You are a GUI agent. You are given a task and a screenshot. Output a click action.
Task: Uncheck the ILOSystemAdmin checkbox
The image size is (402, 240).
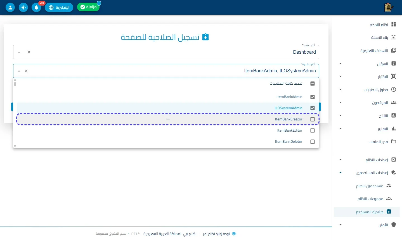point(313,108)
